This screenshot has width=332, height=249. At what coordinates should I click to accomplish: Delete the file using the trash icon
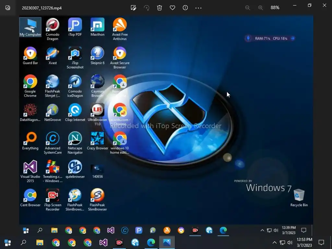[160, 8]
